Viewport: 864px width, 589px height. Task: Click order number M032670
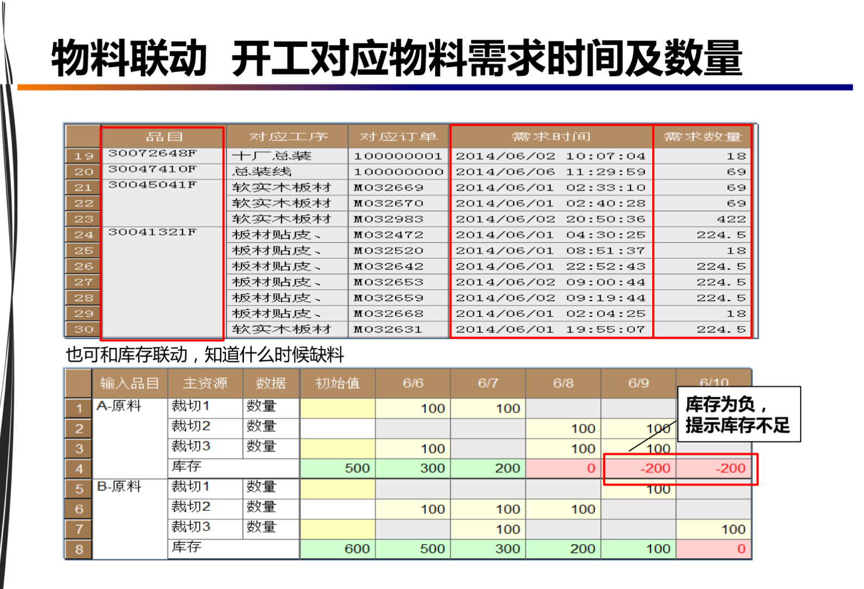tap(399, 203)
